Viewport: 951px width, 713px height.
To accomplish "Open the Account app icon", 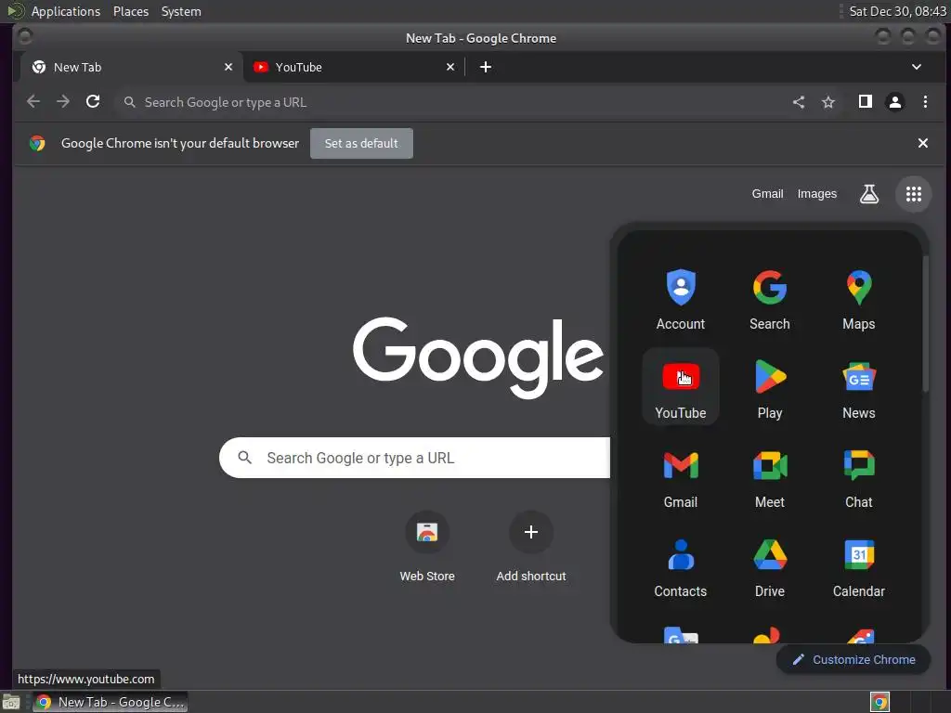I will pyautogui.click(x=681, y=300).
